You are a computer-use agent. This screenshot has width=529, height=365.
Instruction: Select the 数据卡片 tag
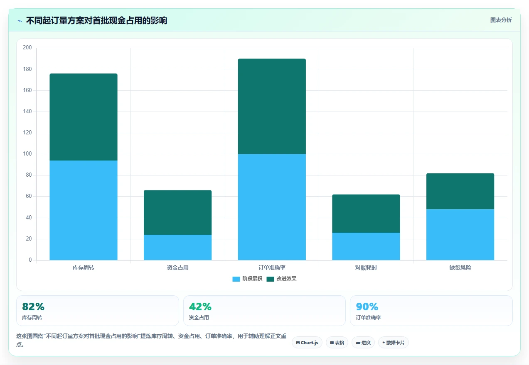pyautogui.click(x=394, y=343)
